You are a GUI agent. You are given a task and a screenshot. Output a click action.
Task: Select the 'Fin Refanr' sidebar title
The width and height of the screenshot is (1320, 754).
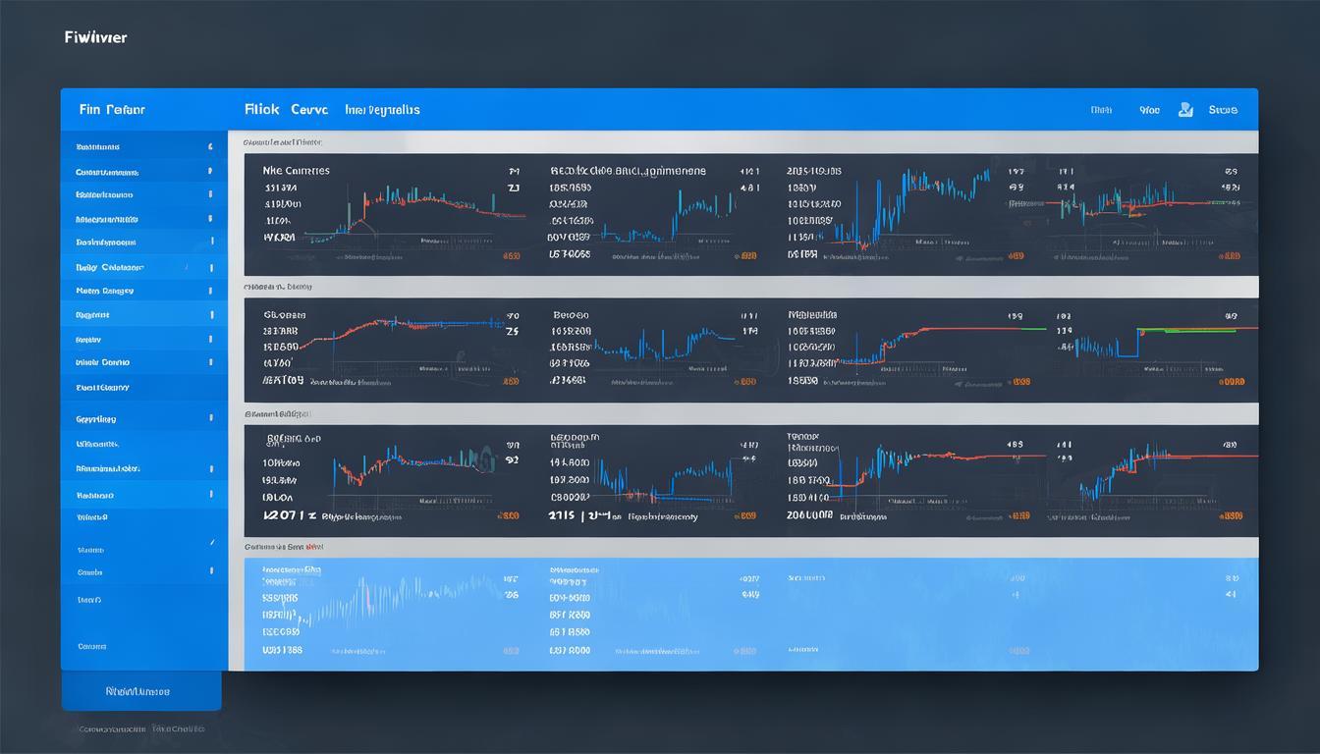(x=111, y=110)
